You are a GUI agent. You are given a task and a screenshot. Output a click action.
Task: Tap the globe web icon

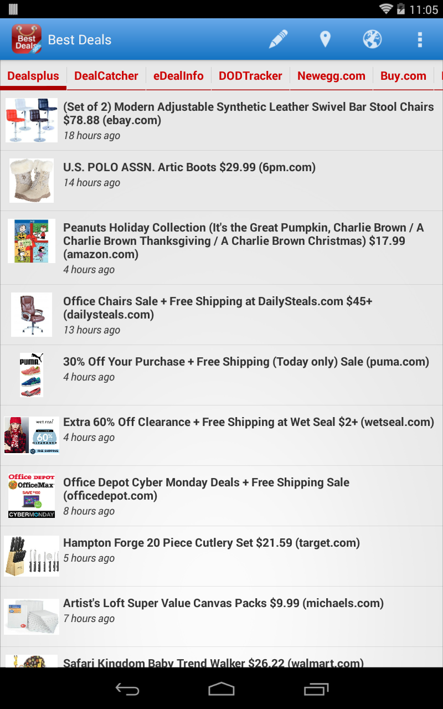pos(372,39)
